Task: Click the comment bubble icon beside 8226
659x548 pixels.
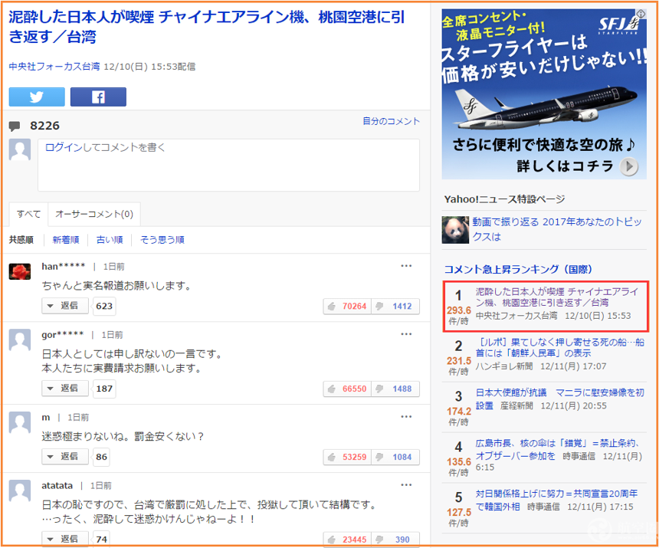Action: 15,126
